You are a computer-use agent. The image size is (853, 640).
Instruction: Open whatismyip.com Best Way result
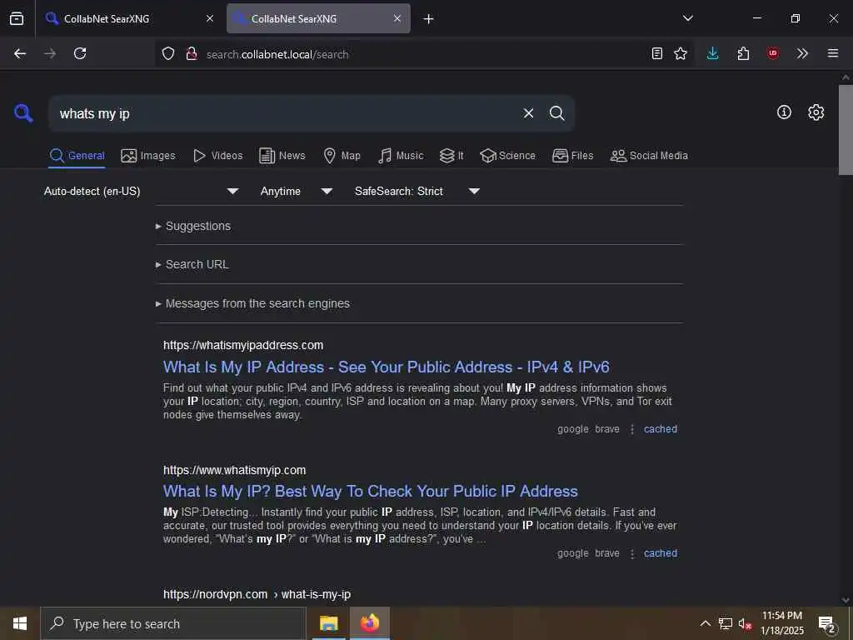tap(371, 491)
